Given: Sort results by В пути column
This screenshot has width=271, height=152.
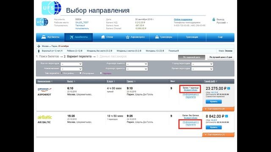Looking at the screenshot, I should [110, 81].
